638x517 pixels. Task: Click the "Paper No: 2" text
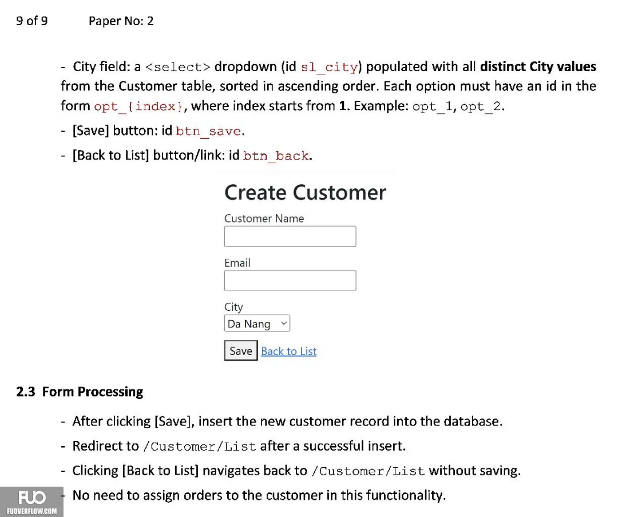click(121, 21)
